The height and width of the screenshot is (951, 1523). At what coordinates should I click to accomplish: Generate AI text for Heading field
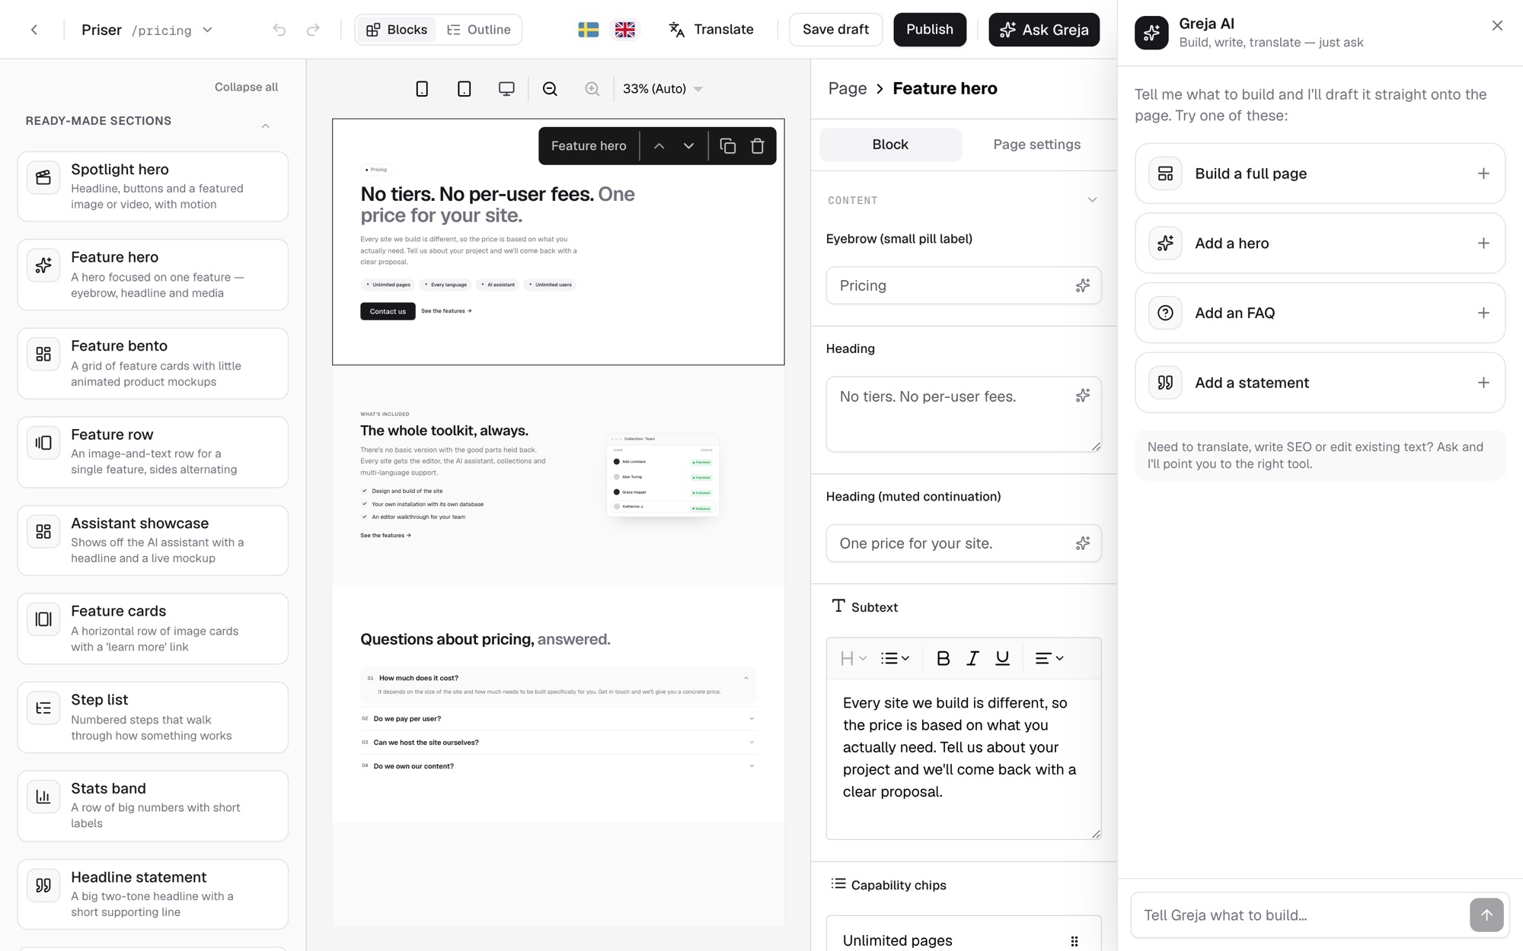pyautogui.click(x=1082, y=396)
